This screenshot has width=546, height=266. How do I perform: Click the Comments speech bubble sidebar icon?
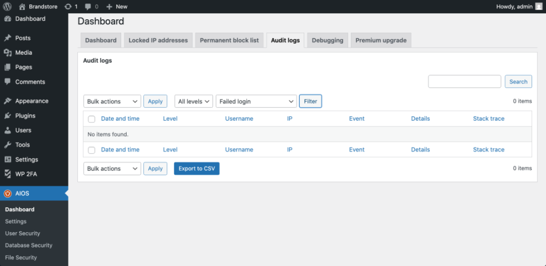click(8, 82)
